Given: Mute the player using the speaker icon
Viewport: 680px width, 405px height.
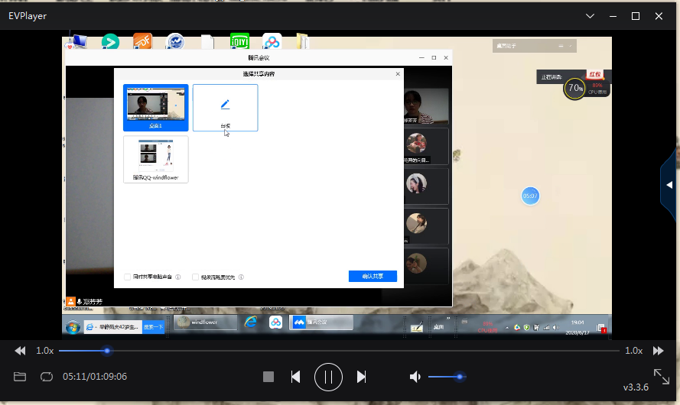Looking at the screenshot, I should pos(415,377).
